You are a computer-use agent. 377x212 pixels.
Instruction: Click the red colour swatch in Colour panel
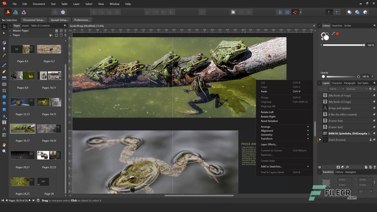pyautogui.click(x=337, y=34)
